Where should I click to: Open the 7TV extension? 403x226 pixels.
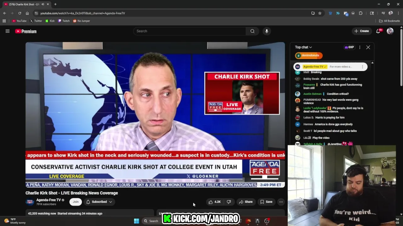(338, 13)
